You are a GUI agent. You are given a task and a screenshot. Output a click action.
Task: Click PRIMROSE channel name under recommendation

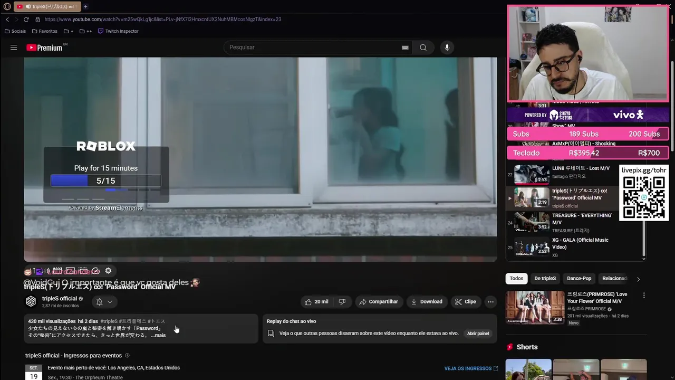[x=586, y=309]
